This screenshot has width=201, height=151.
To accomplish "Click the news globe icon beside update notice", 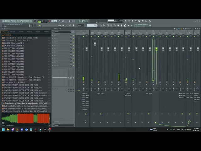I will click(150, 25).
